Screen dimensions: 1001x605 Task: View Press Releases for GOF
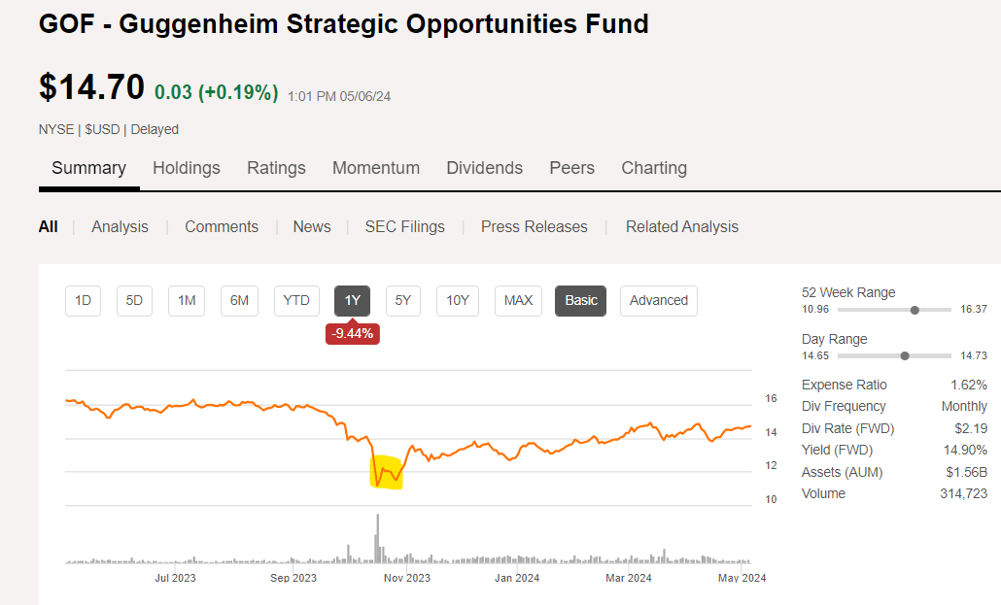tap(534, 226)
